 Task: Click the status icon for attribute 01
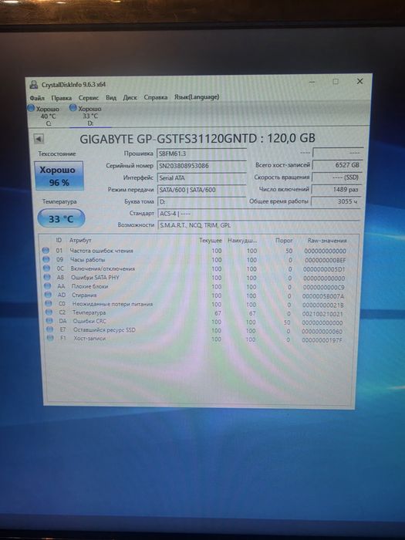[x=46, y=251]
